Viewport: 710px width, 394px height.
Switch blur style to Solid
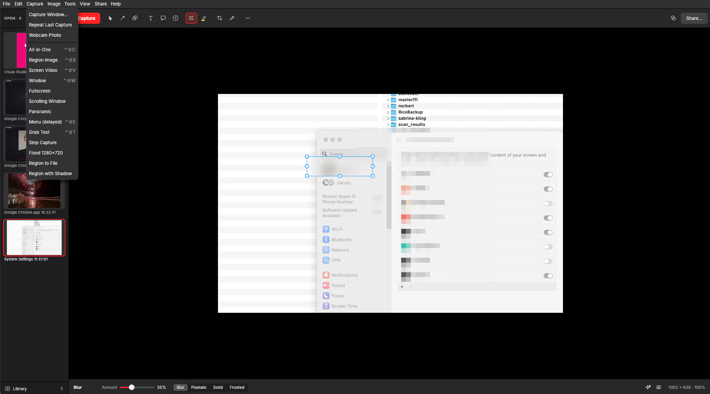click(x=218, y=387)
